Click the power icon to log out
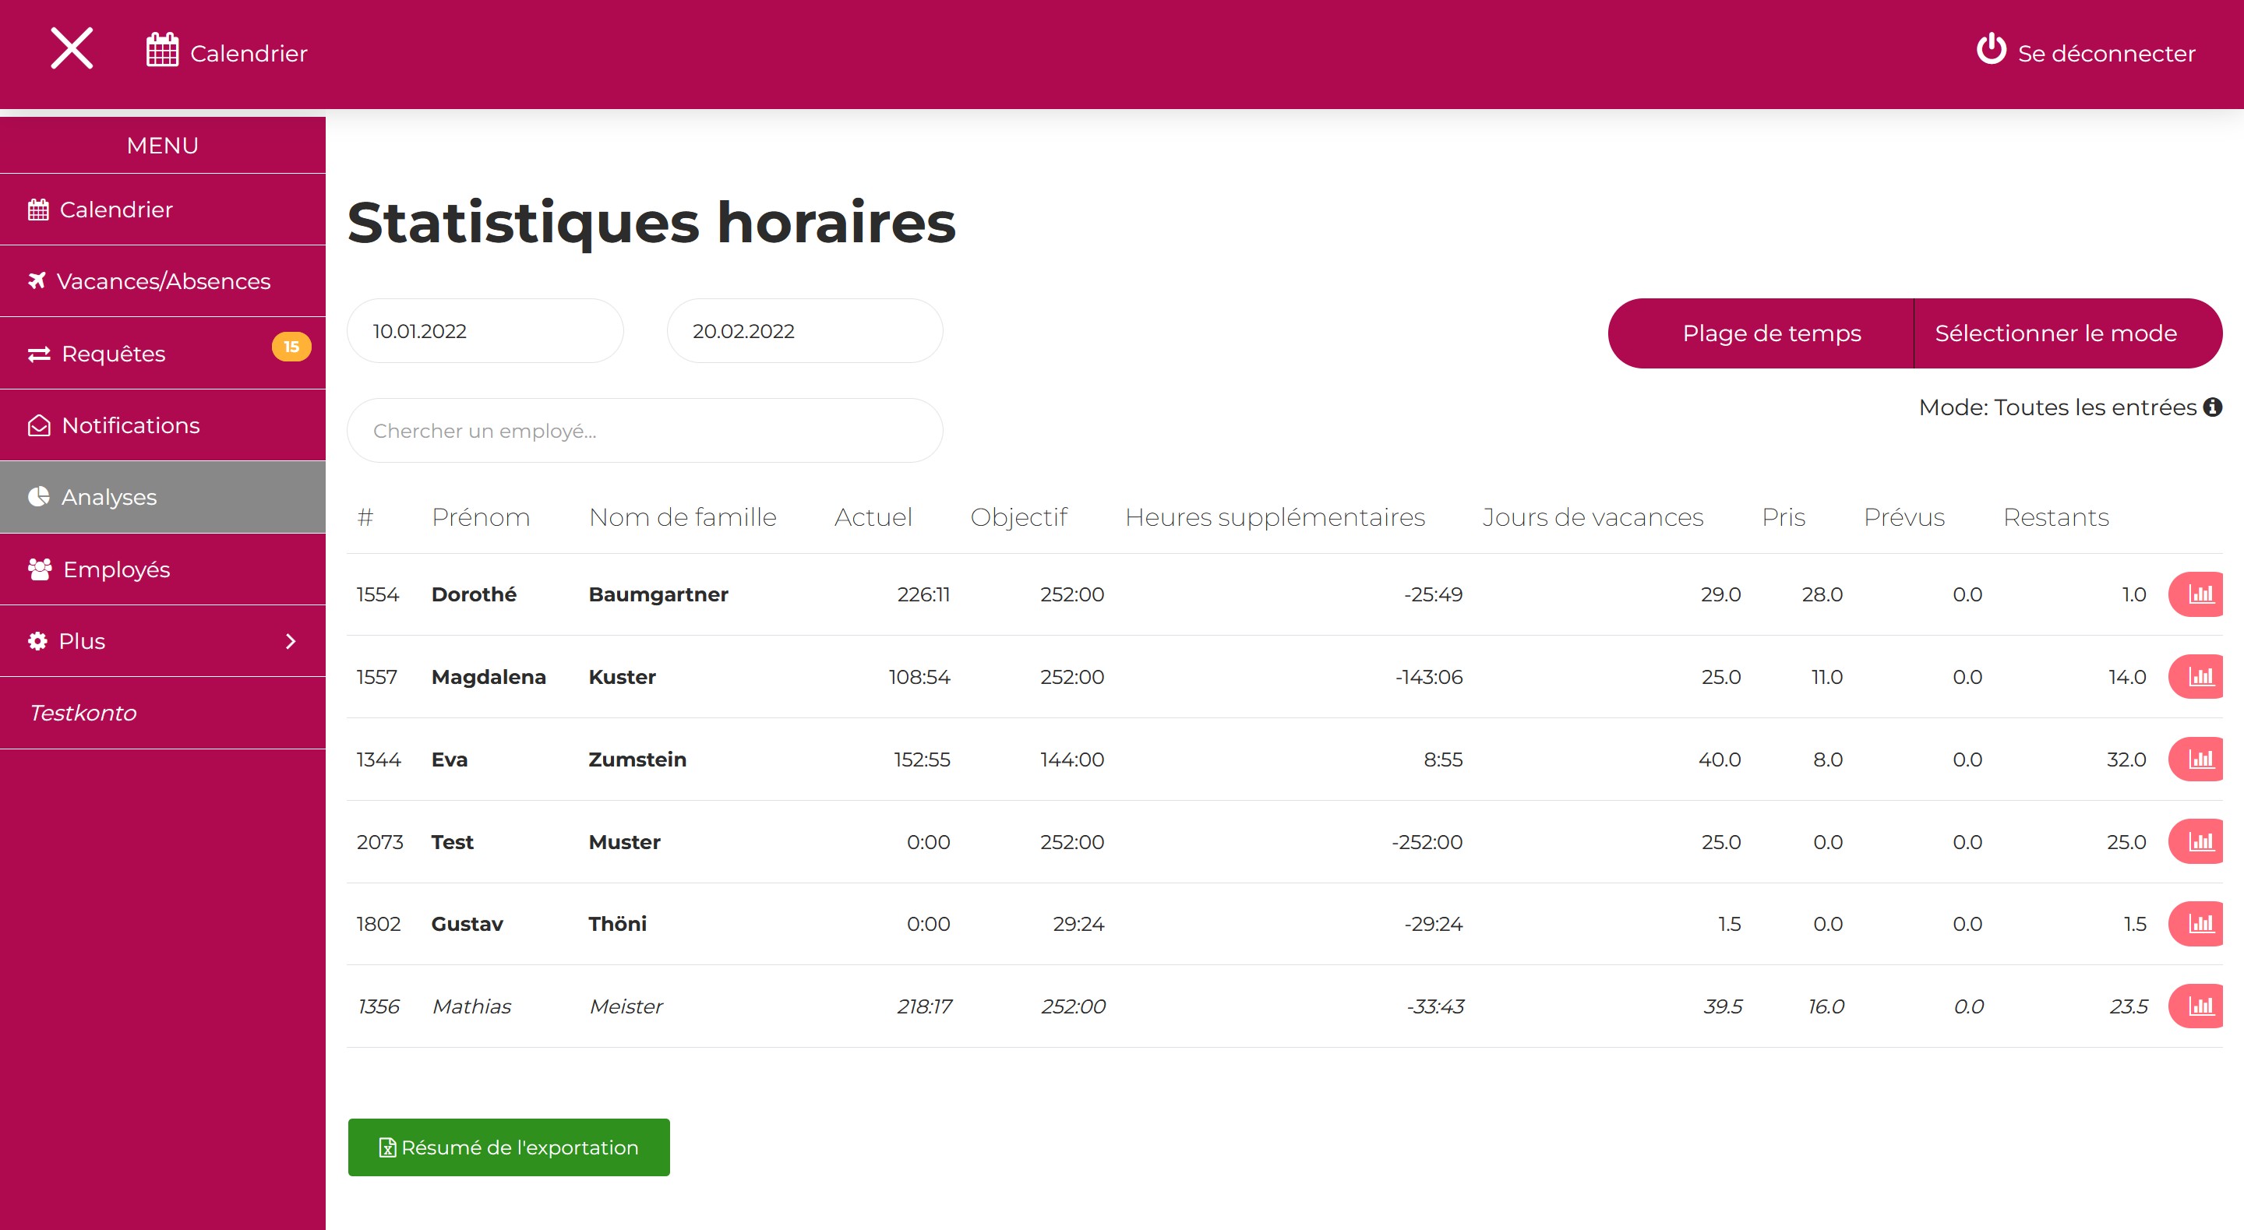Image resolution: width=2244 pixels, height=1230 pixels. [x=1991, y=50]
